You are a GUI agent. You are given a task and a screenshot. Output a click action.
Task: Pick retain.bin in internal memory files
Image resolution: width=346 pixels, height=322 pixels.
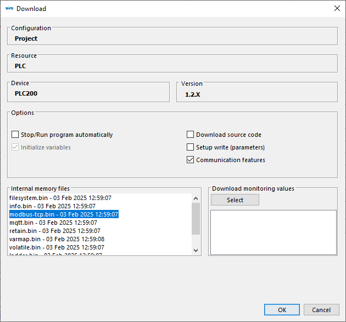(54, 231)
